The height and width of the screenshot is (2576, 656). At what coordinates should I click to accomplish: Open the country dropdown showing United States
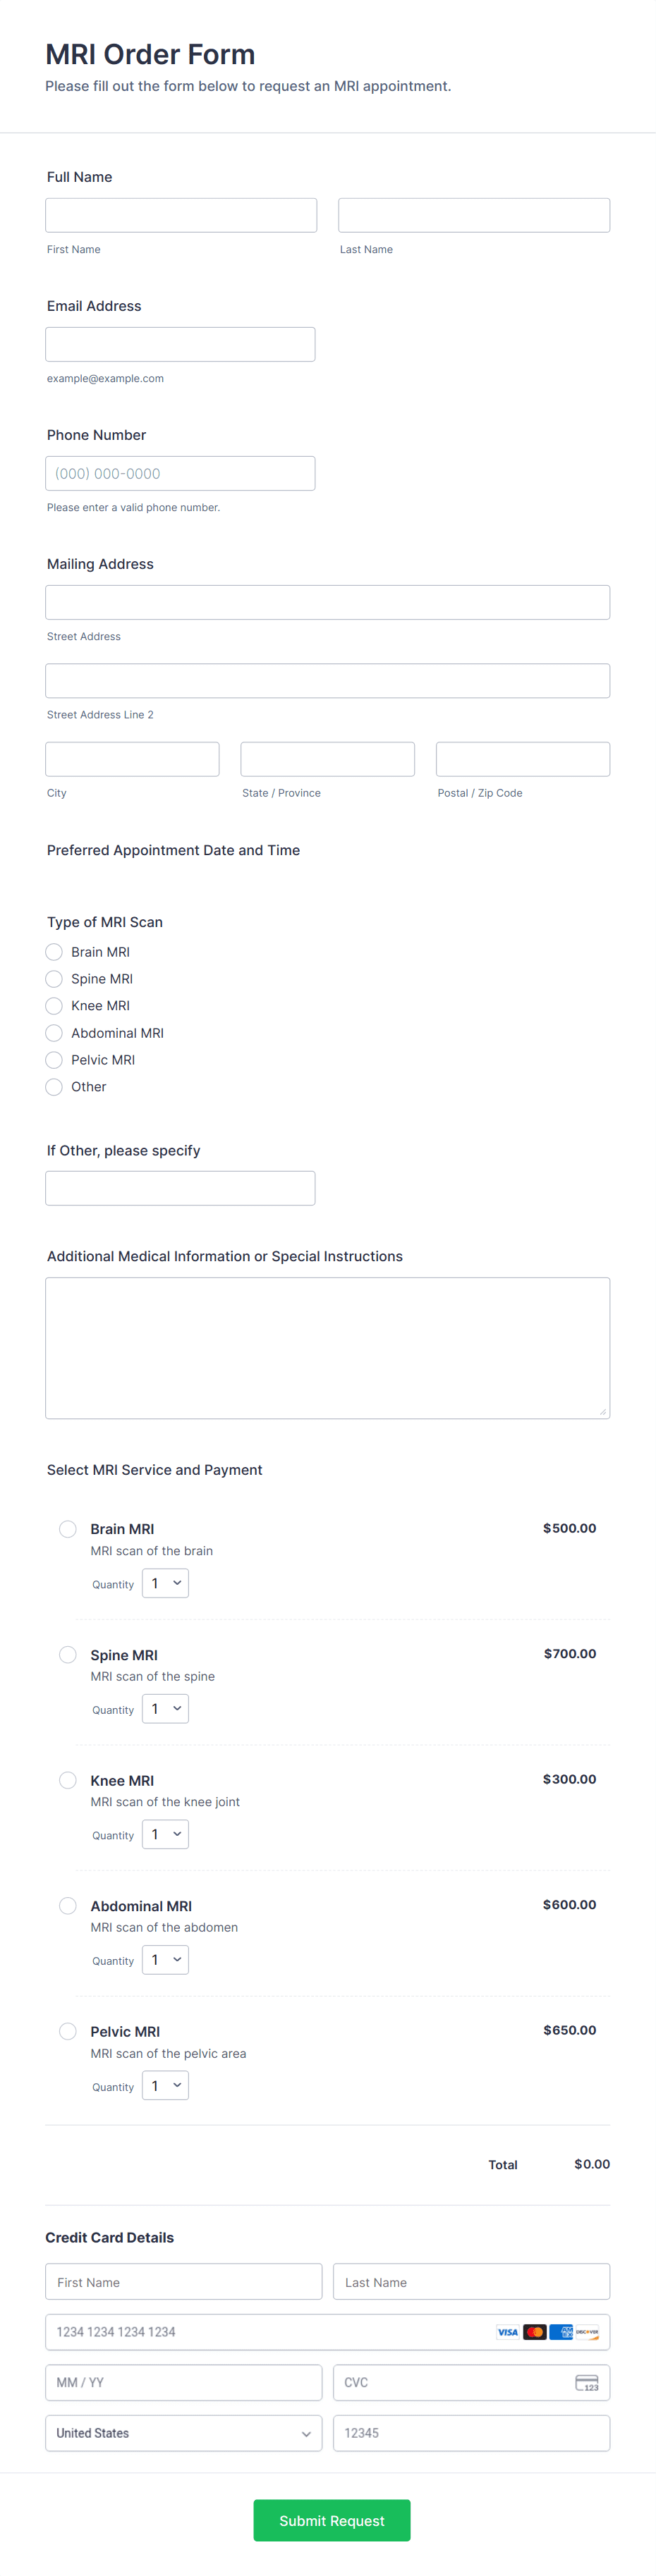[184, 2433]
